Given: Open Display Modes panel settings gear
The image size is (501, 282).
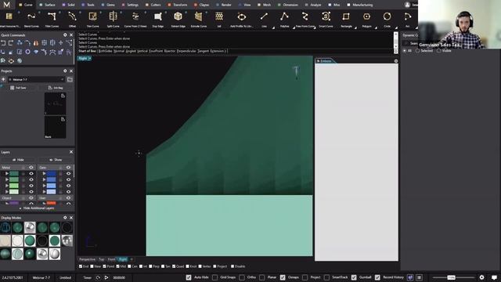Looking at the screenshot, I should (65, 218).
